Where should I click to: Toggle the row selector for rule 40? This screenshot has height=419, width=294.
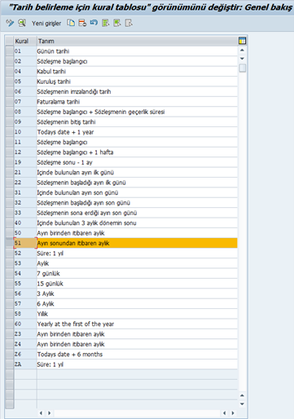10,223
